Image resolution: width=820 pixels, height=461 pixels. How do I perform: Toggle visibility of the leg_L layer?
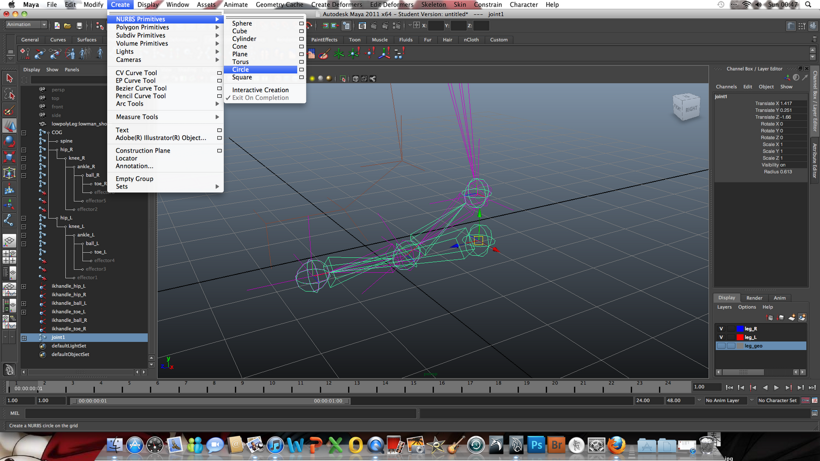(721, 337)
